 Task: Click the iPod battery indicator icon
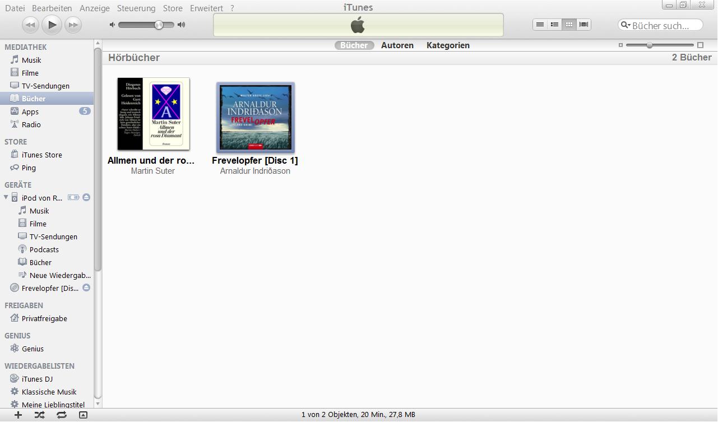tap(73, 197)
